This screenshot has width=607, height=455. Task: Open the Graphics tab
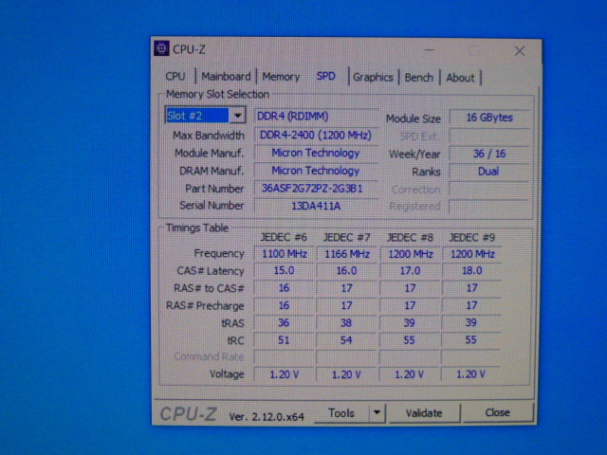(373, 77)
